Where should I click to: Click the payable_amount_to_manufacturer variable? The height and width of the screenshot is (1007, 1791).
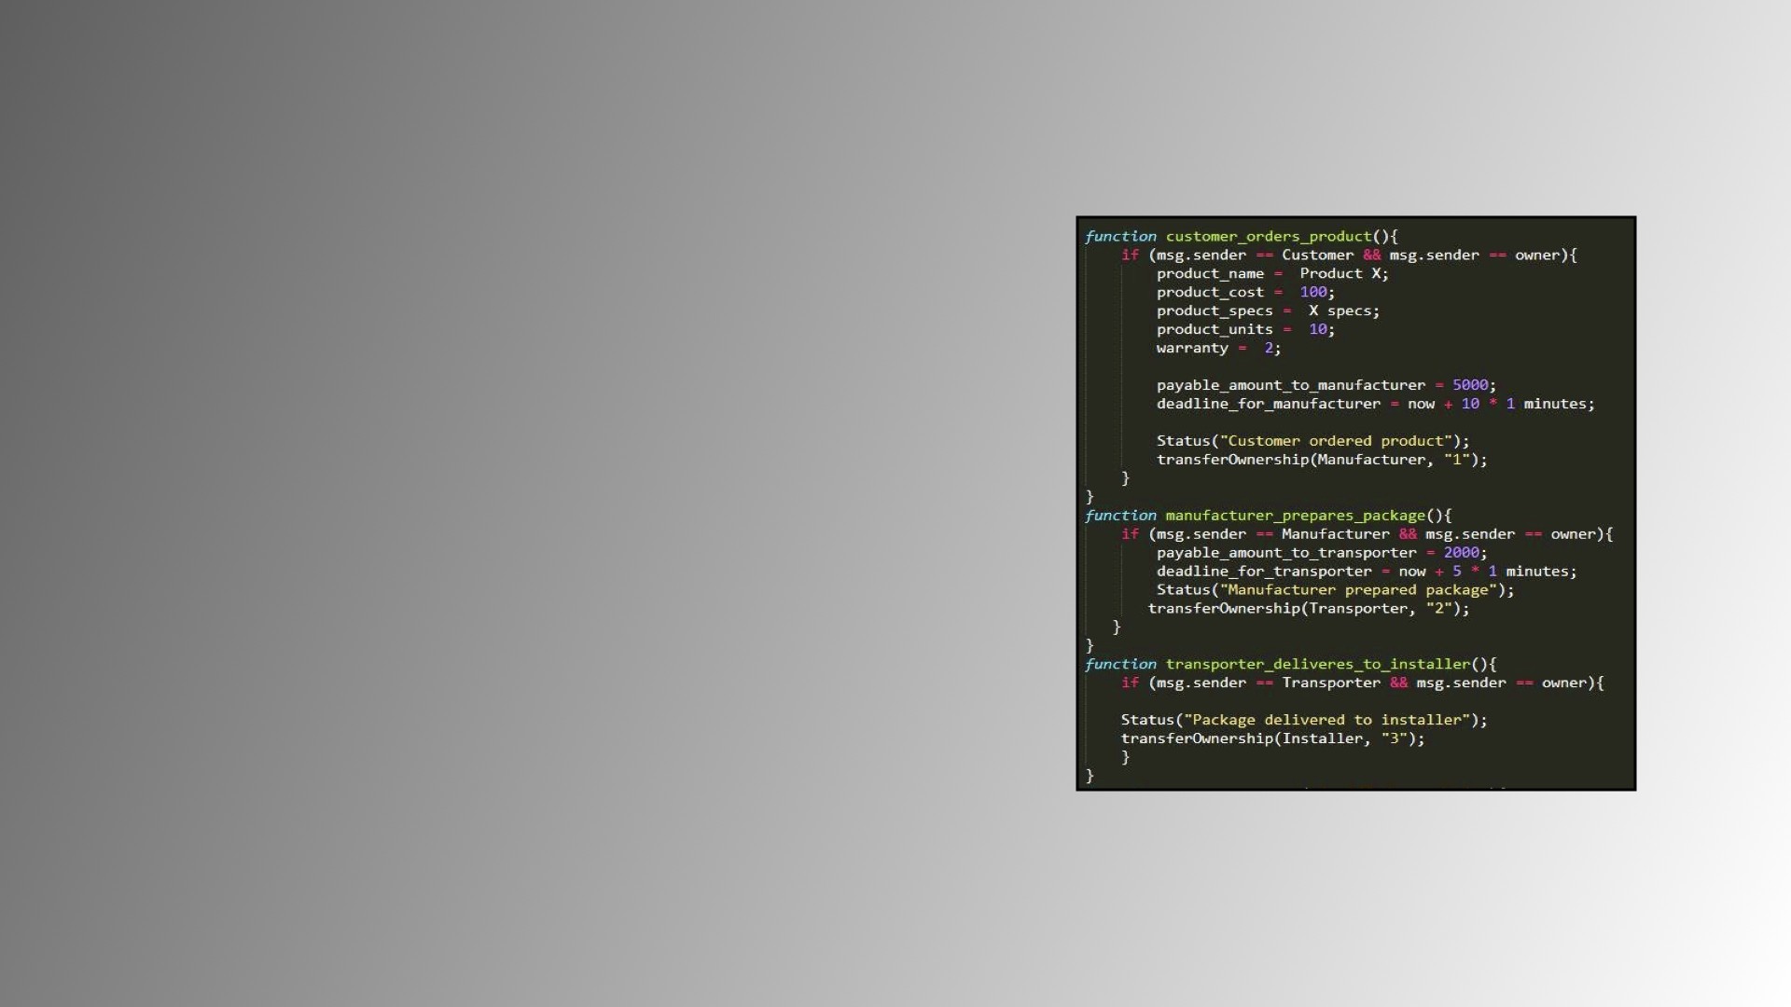click(1291, 386)
